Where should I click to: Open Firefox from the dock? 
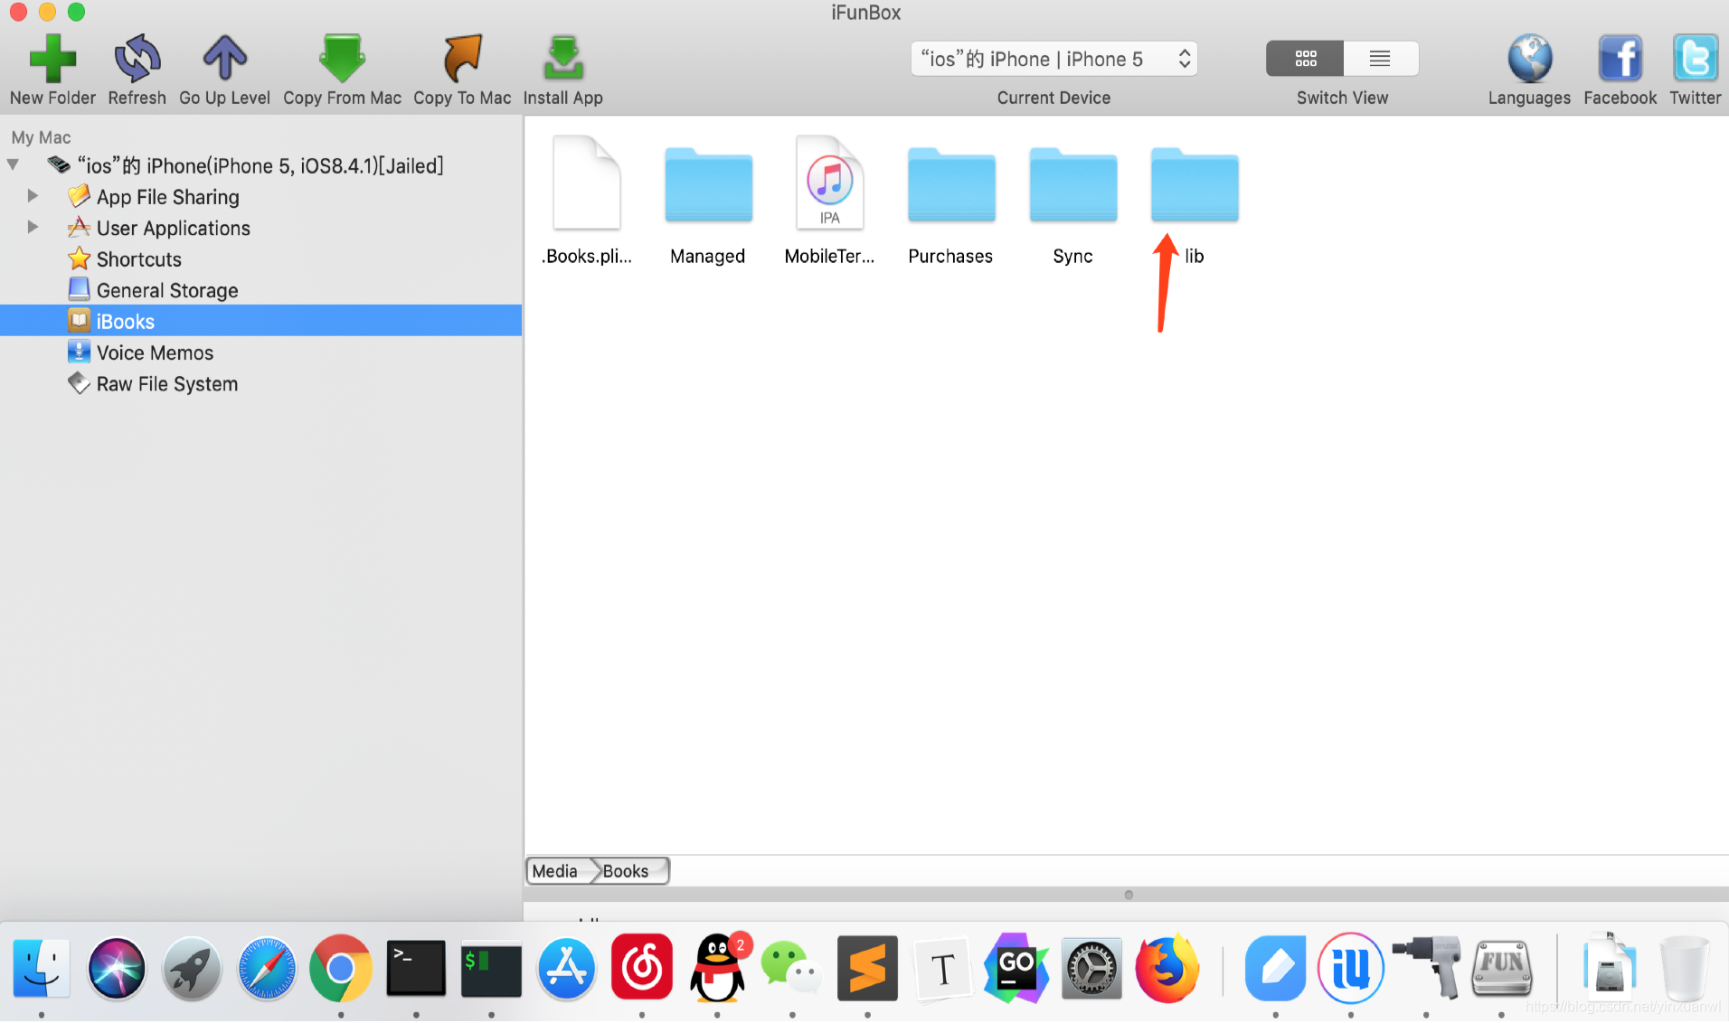1167,968
